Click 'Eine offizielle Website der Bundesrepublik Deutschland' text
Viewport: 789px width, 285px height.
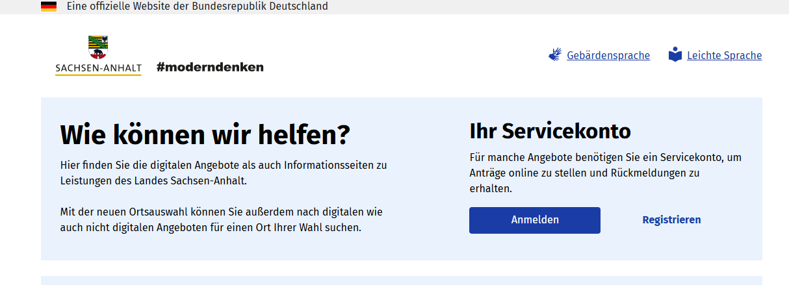tap(198, 6)
